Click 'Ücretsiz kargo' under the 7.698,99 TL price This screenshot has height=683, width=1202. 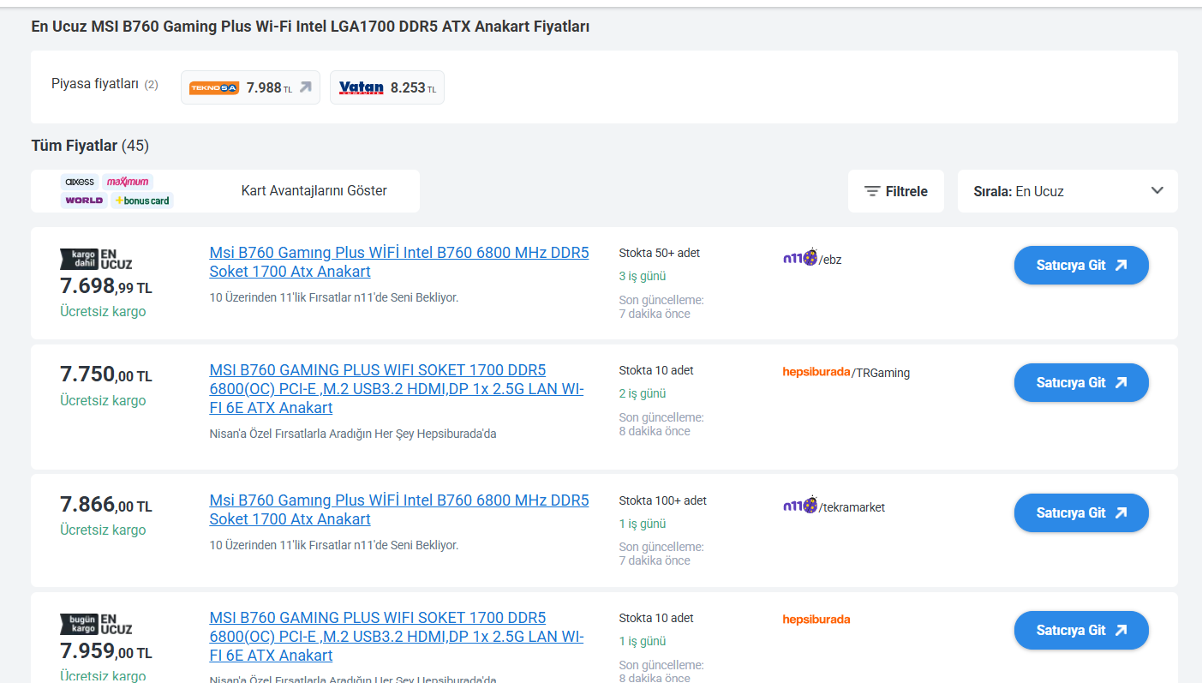coord(103,311)
